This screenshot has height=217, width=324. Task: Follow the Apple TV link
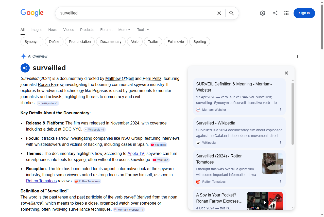(x=136, y=153)
